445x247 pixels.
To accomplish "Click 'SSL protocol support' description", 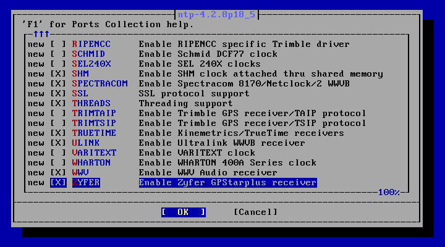I will pyautogui.click(x=194, y=94).
